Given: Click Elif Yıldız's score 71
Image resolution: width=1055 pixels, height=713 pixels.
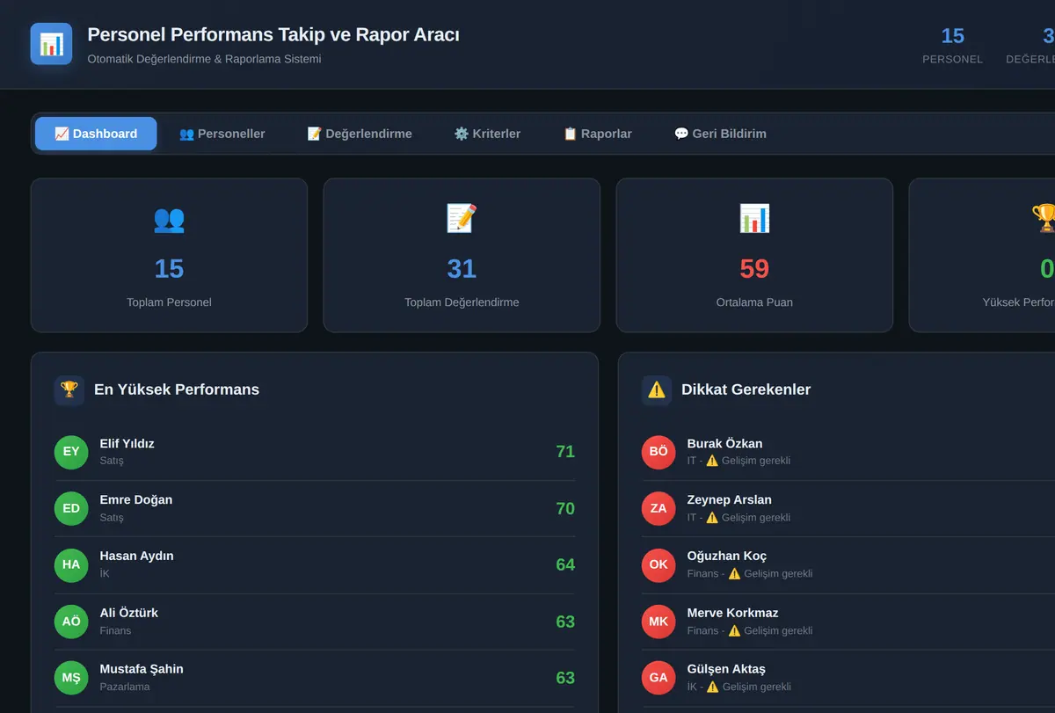Looking at the screenshot, I should (565, 452).
